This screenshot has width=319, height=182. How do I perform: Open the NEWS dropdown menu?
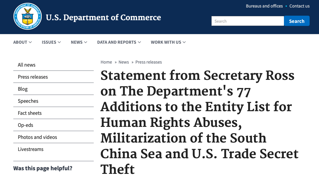click(x=79, y=42)
